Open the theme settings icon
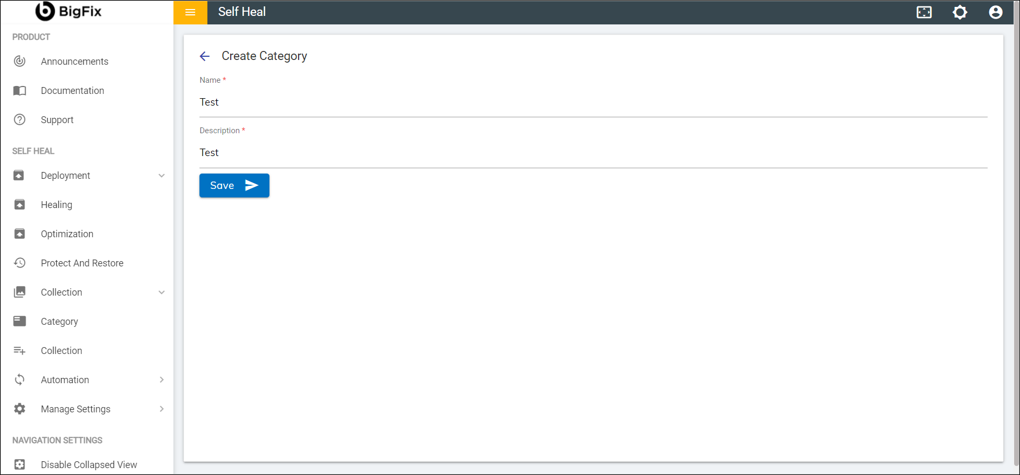The image size is (1020, 475). pos(960,12)
